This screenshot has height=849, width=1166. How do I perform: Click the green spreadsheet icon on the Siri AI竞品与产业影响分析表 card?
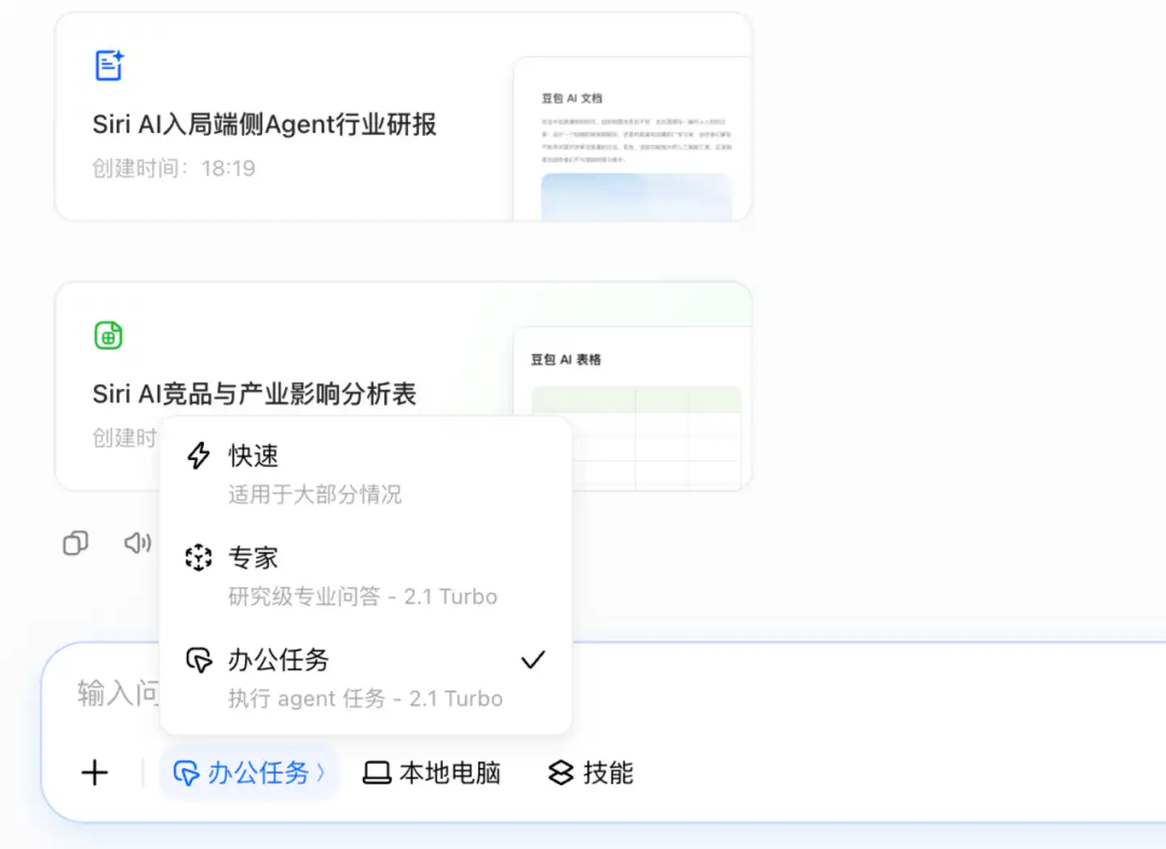109,335
